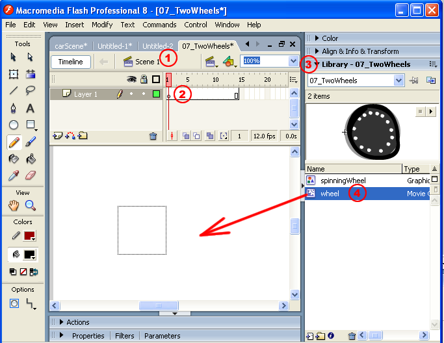Toggle lock all layers padlock icon
The image size is (444, 343).
coord(143,79)
